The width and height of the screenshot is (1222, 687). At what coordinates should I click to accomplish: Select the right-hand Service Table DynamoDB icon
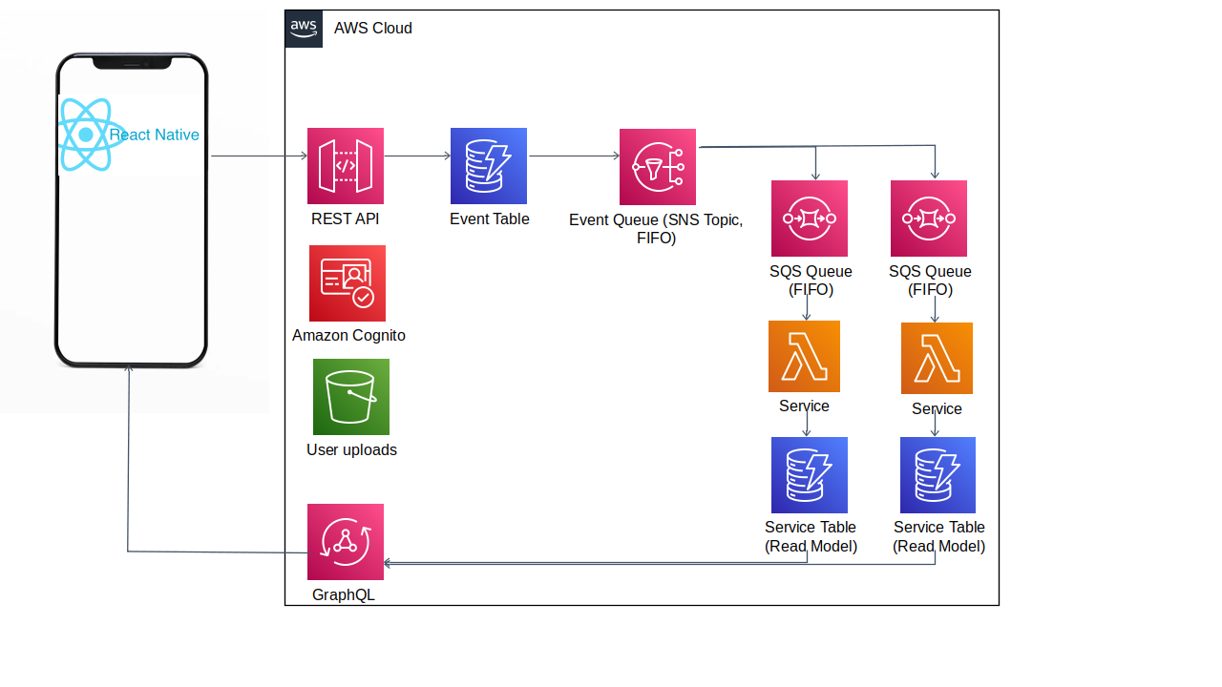(938, 475)
